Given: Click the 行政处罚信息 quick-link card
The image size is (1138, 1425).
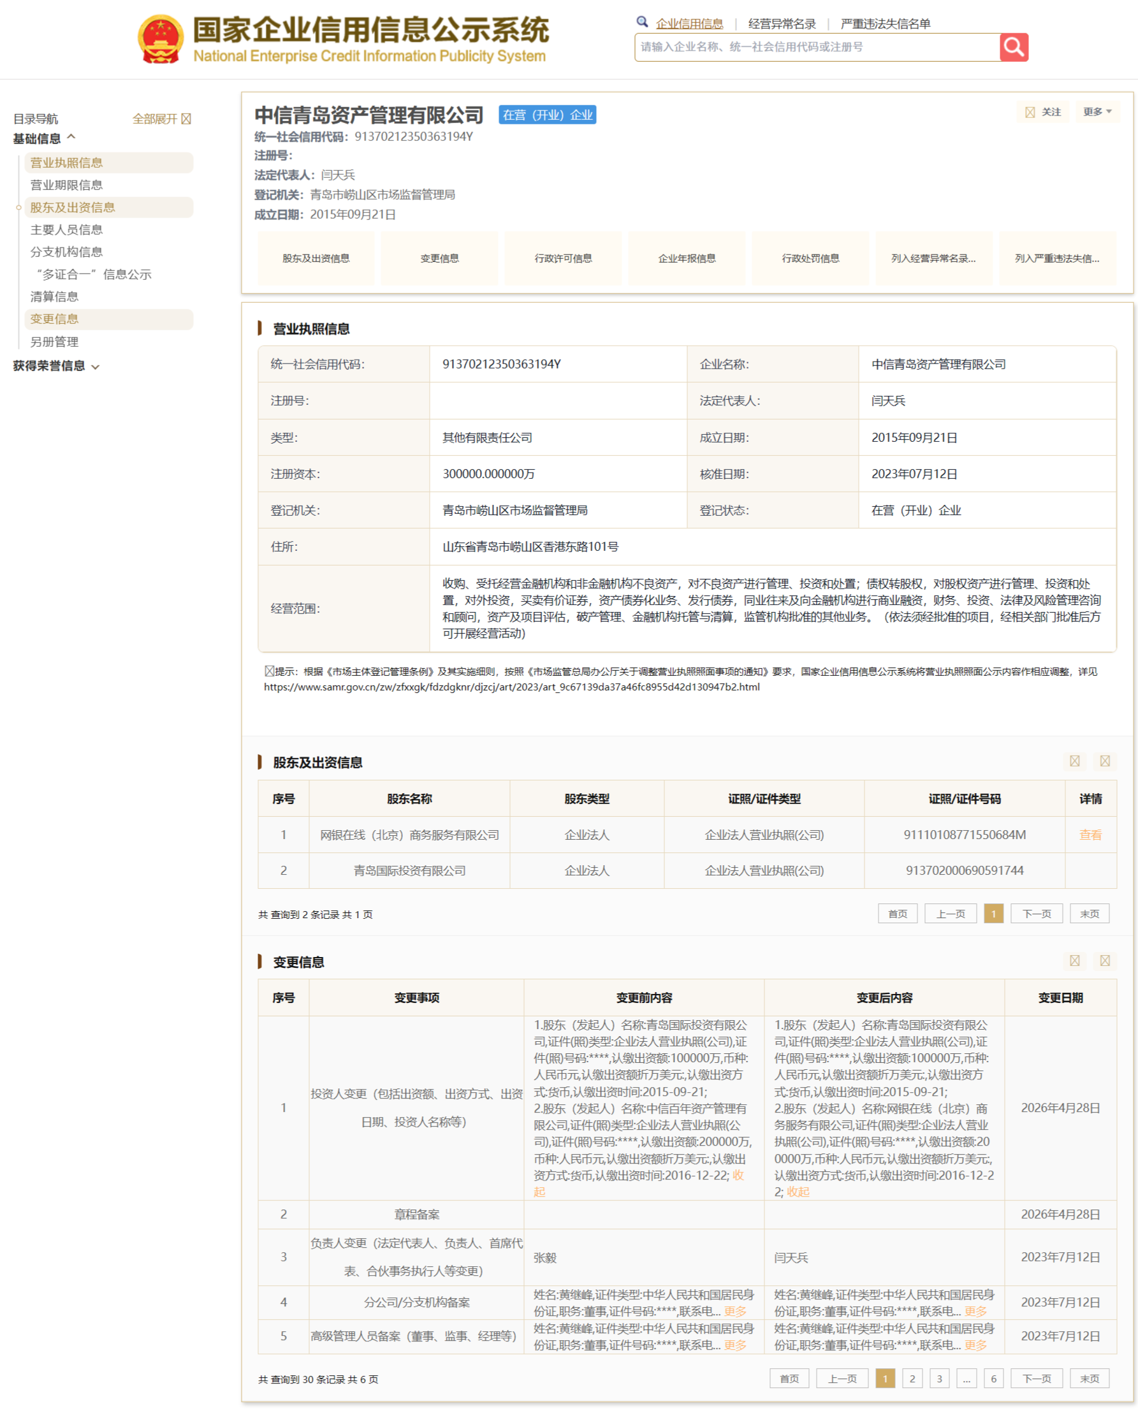Looking at the screenshot, I should 810,258.
